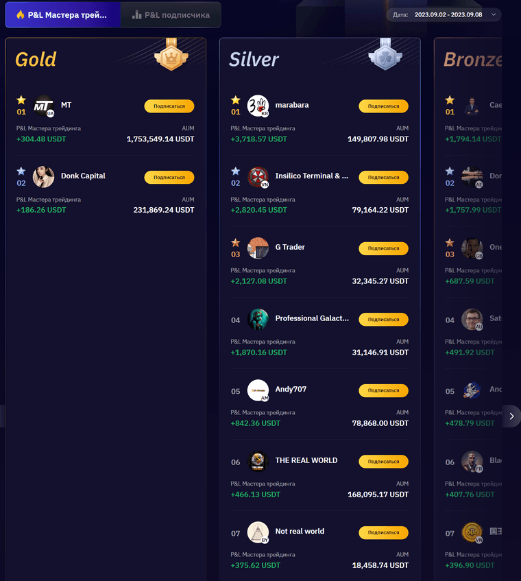
Task: Open the date range dropdown
Action: click(444, 15)
